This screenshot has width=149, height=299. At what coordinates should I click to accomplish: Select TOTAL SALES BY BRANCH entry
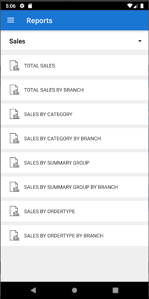click(74, 90)
